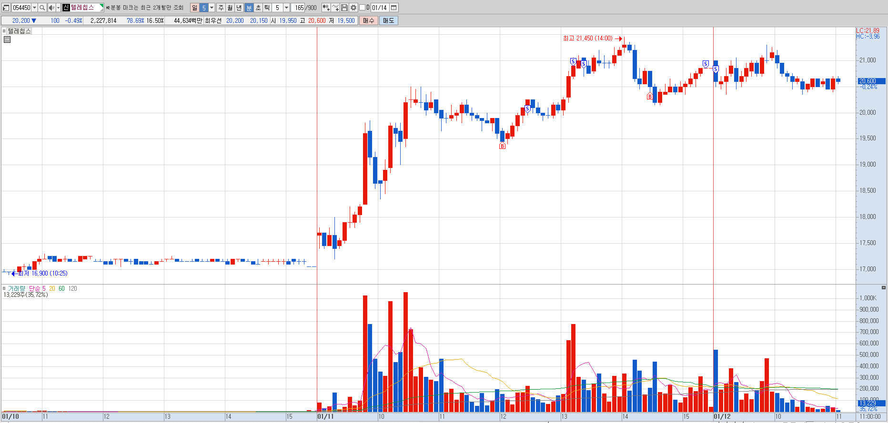The width and height of the screenshot is (888, 423).
Task: Switch to 년 (yearly) chart period
Action: tap(239, 8)
